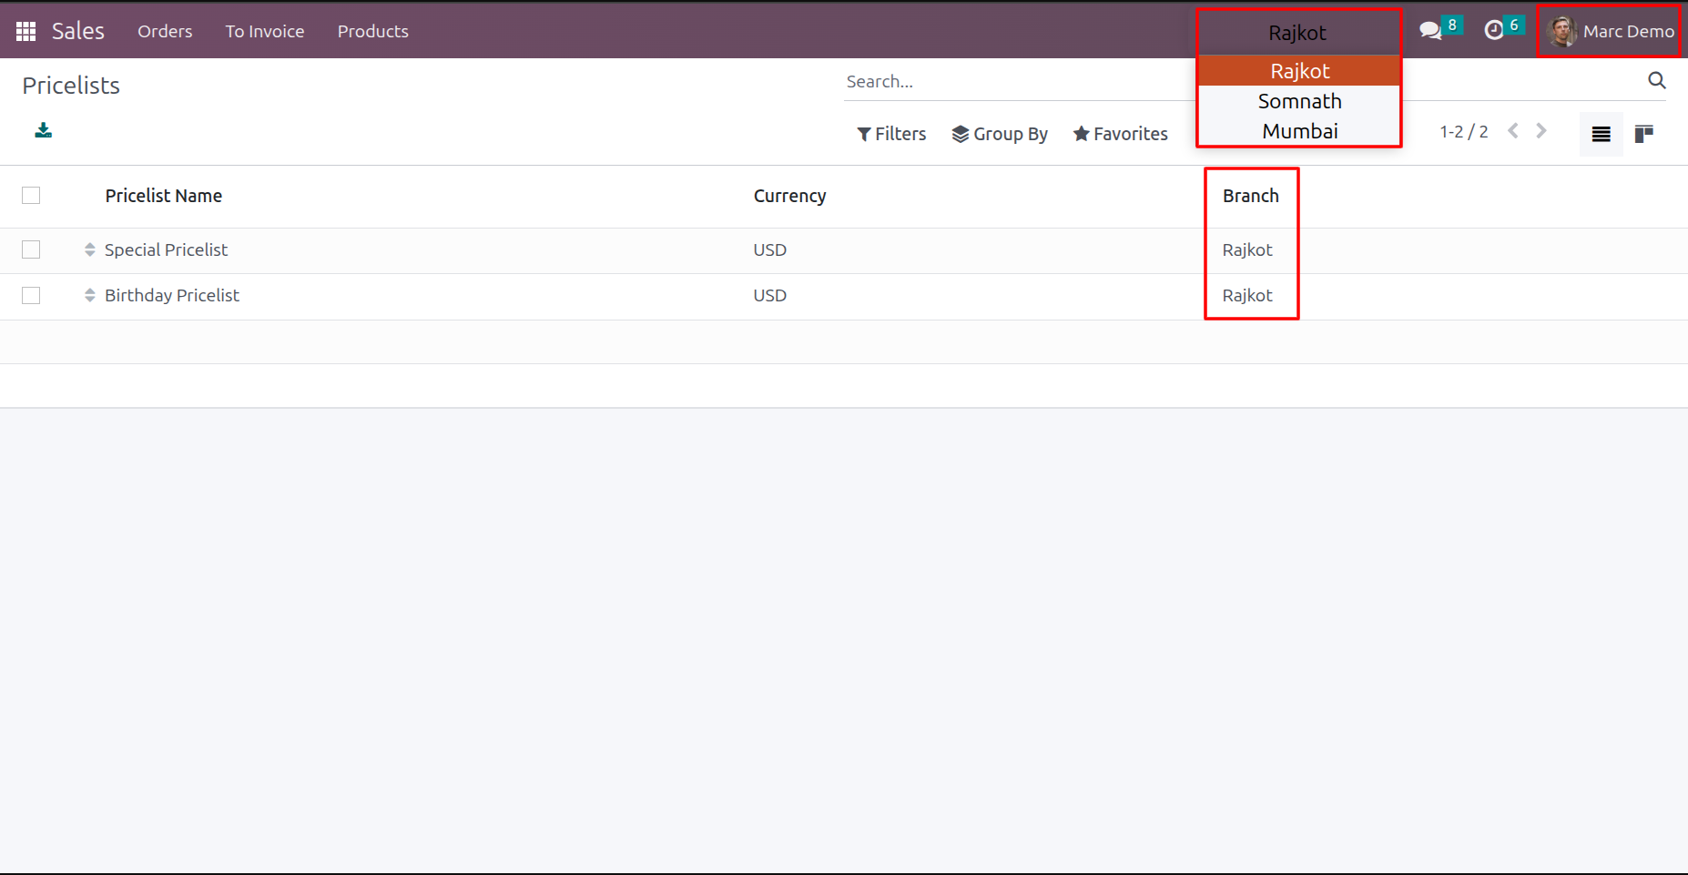The width and height of the screenshot is (1688, 875).
Task: Click the drag handle of Special Pricelist
Action: [x=89, y=249]
